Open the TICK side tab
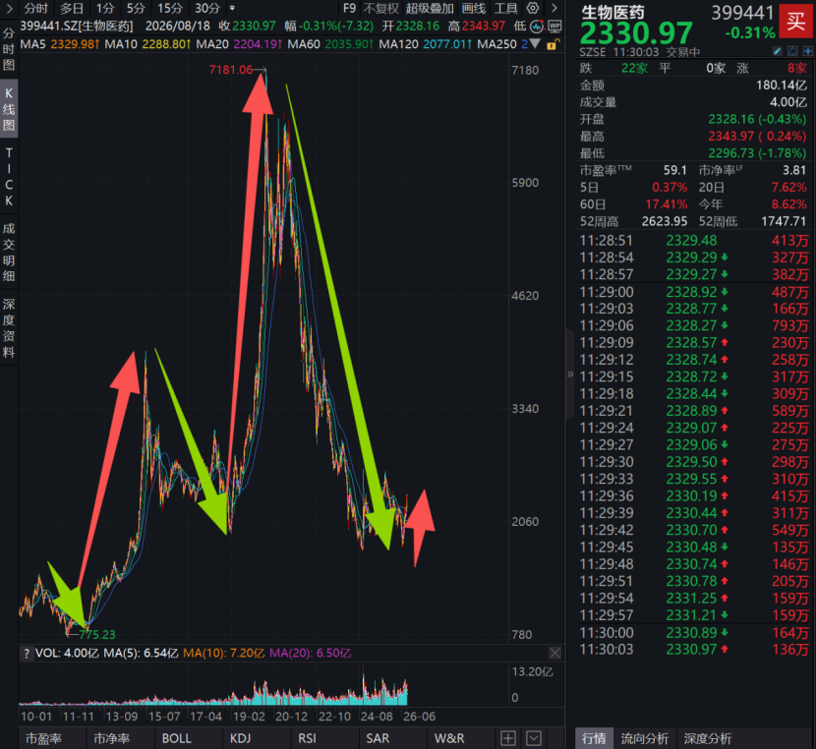The image size is (816, 749). pyautogui.click(x=9, y=177)
